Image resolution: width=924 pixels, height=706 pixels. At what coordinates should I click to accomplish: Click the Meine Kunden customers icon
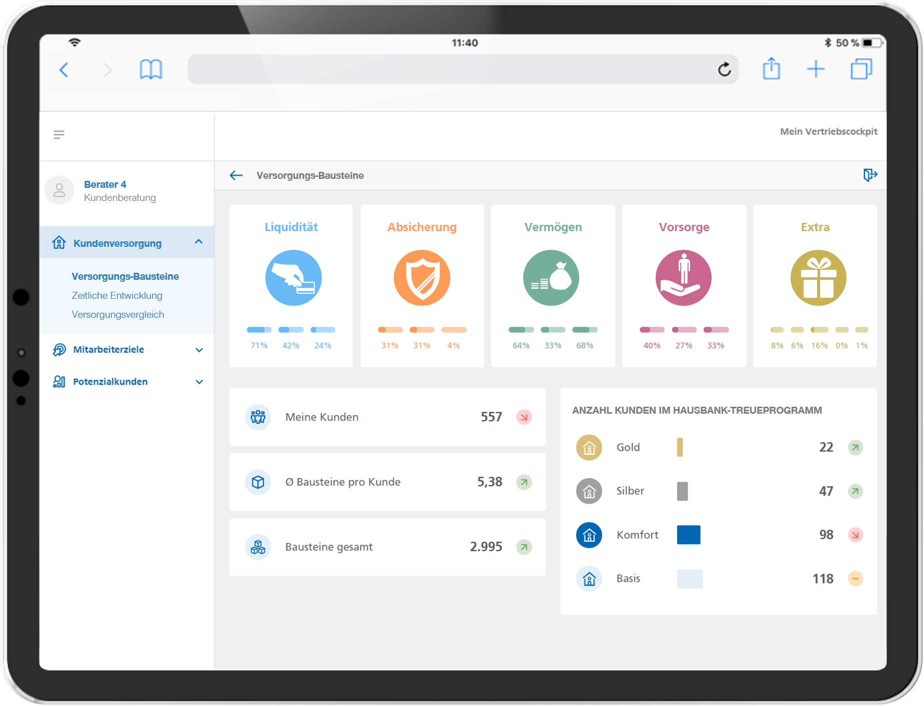258,417
